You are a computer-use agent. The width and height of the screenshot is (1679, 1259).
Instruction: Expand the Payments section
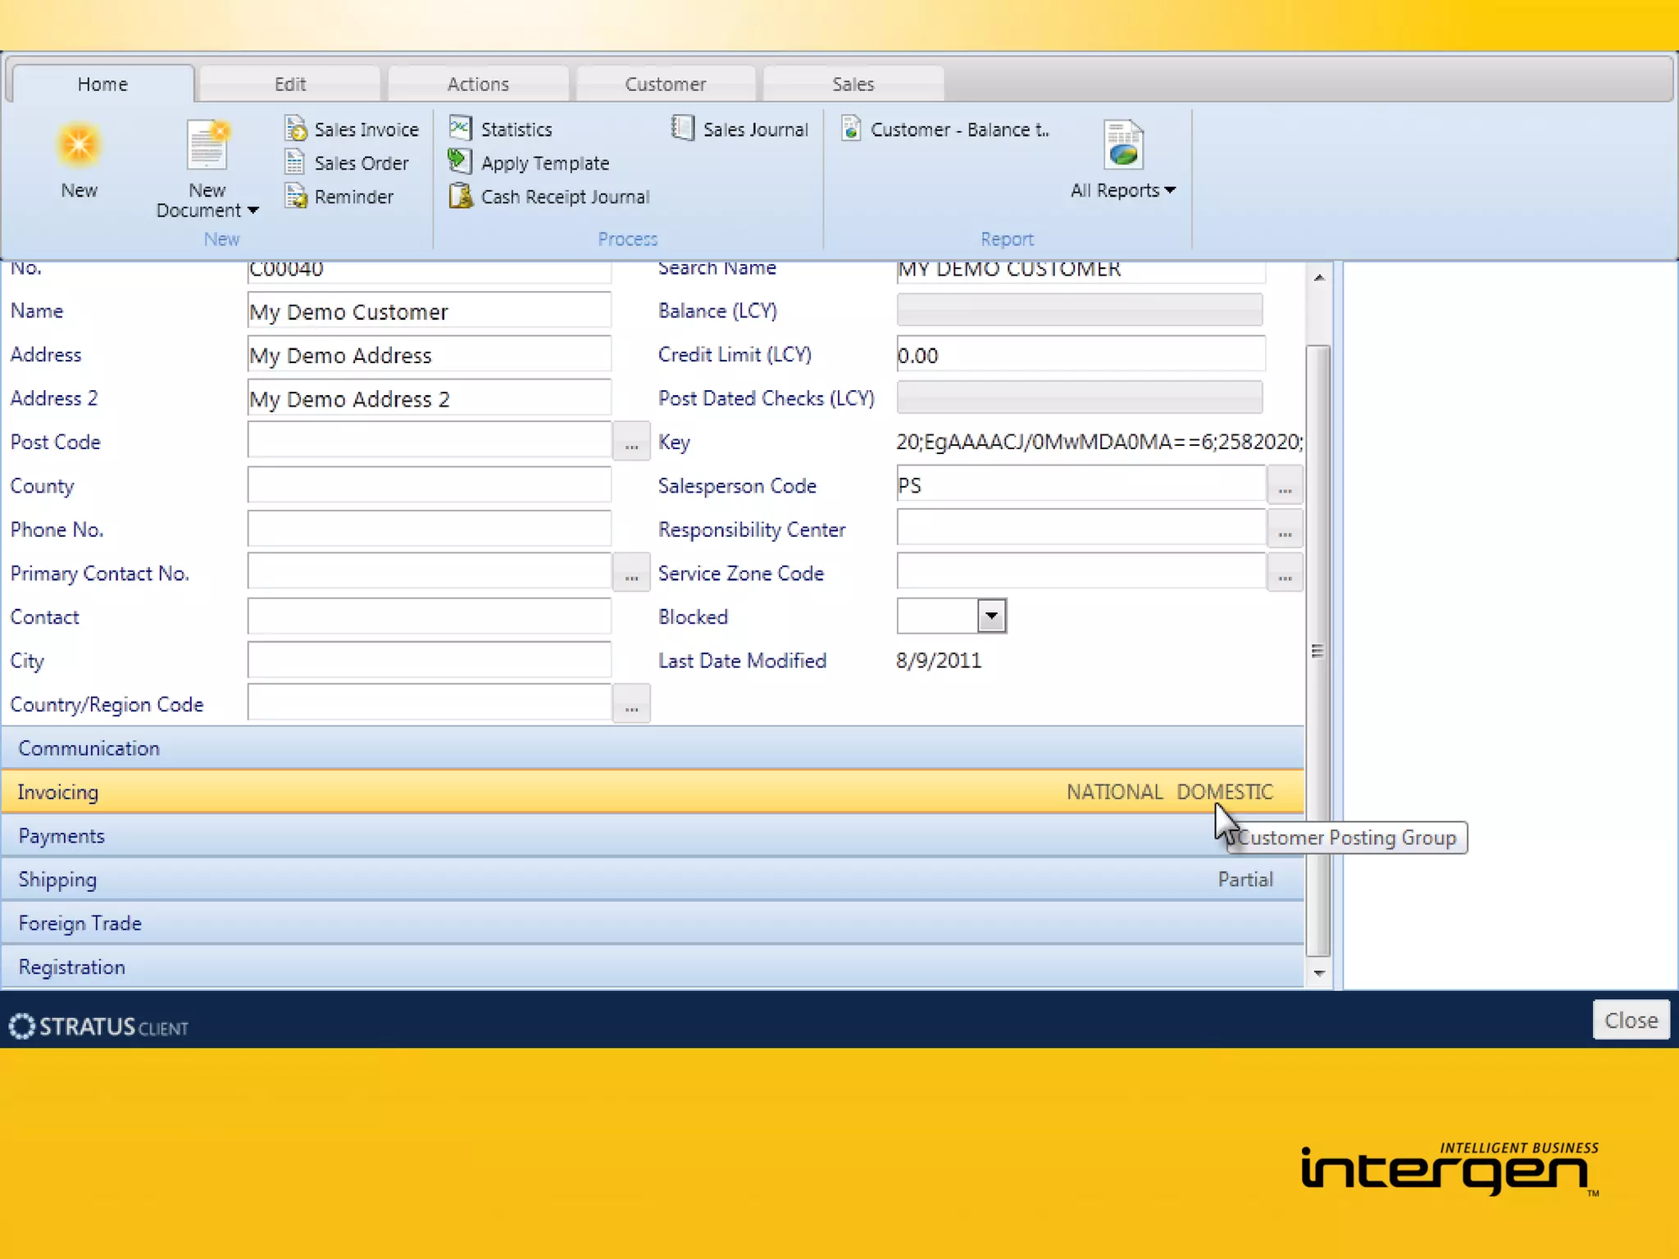(x=653, y=835)
